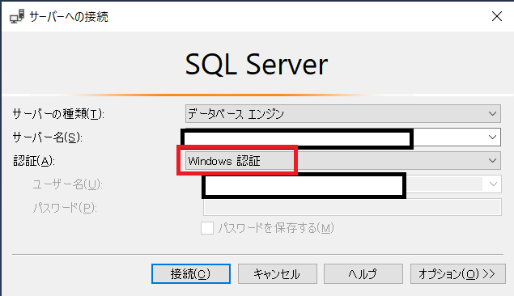Screen dimensions: 514x296
Task: Toggle パスワードを保存する checkbox
Action: click(x=207, y=228)
